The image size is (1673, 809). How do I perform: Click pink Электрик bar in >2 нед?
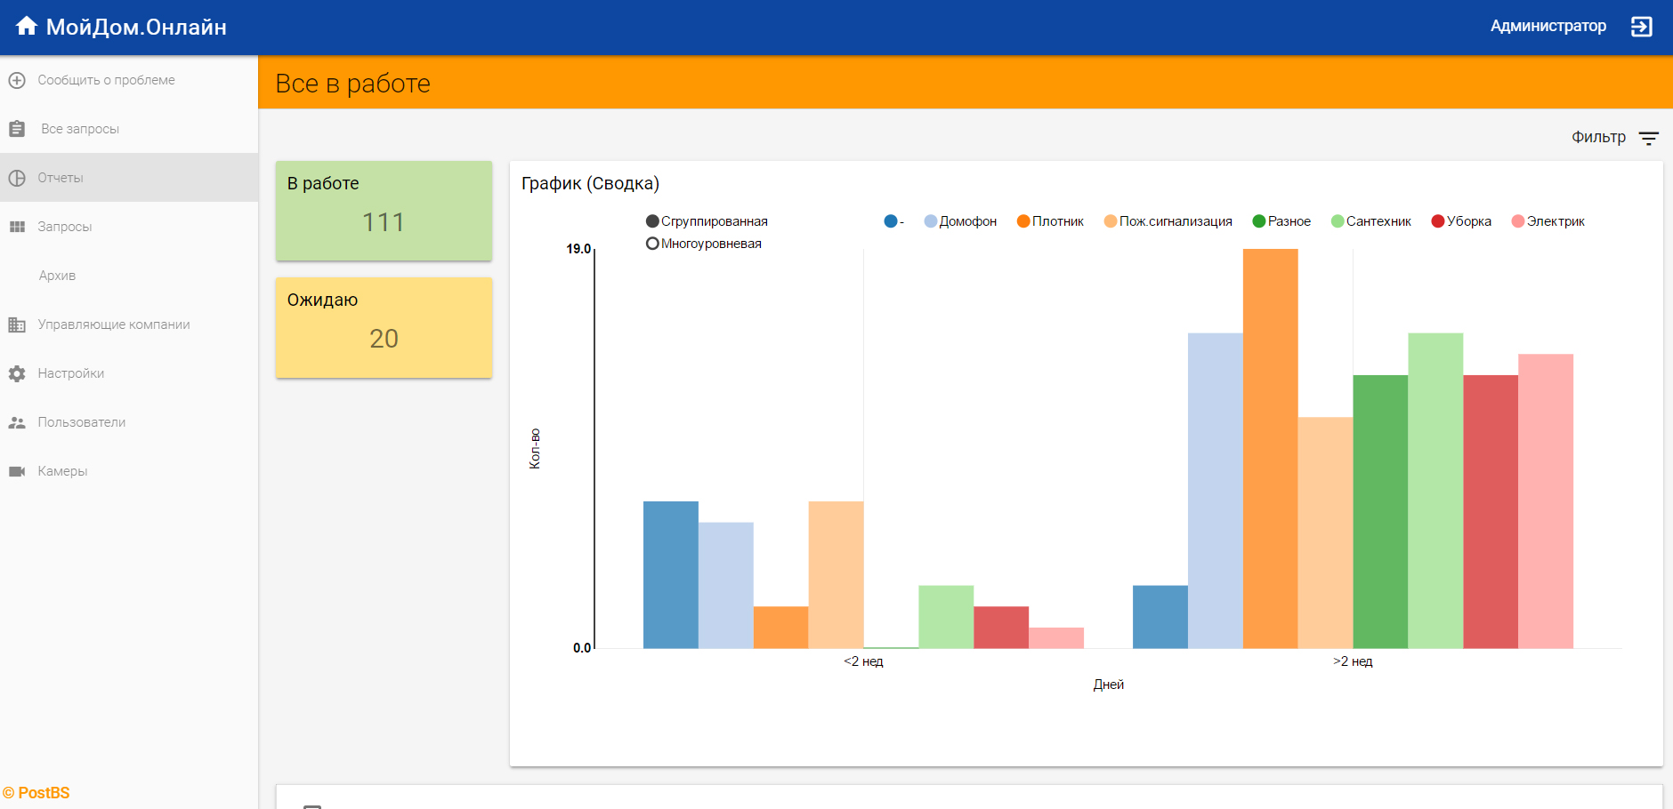[1546, 501]
